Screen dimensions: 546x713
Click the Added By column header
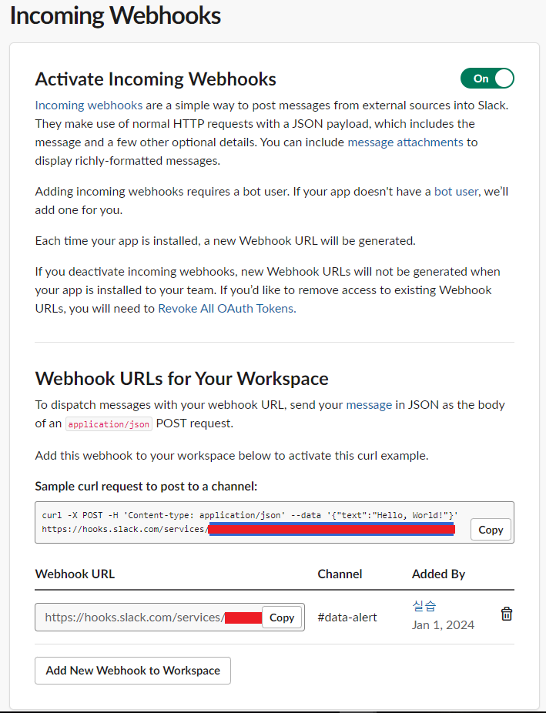click(x=438, y=574)
